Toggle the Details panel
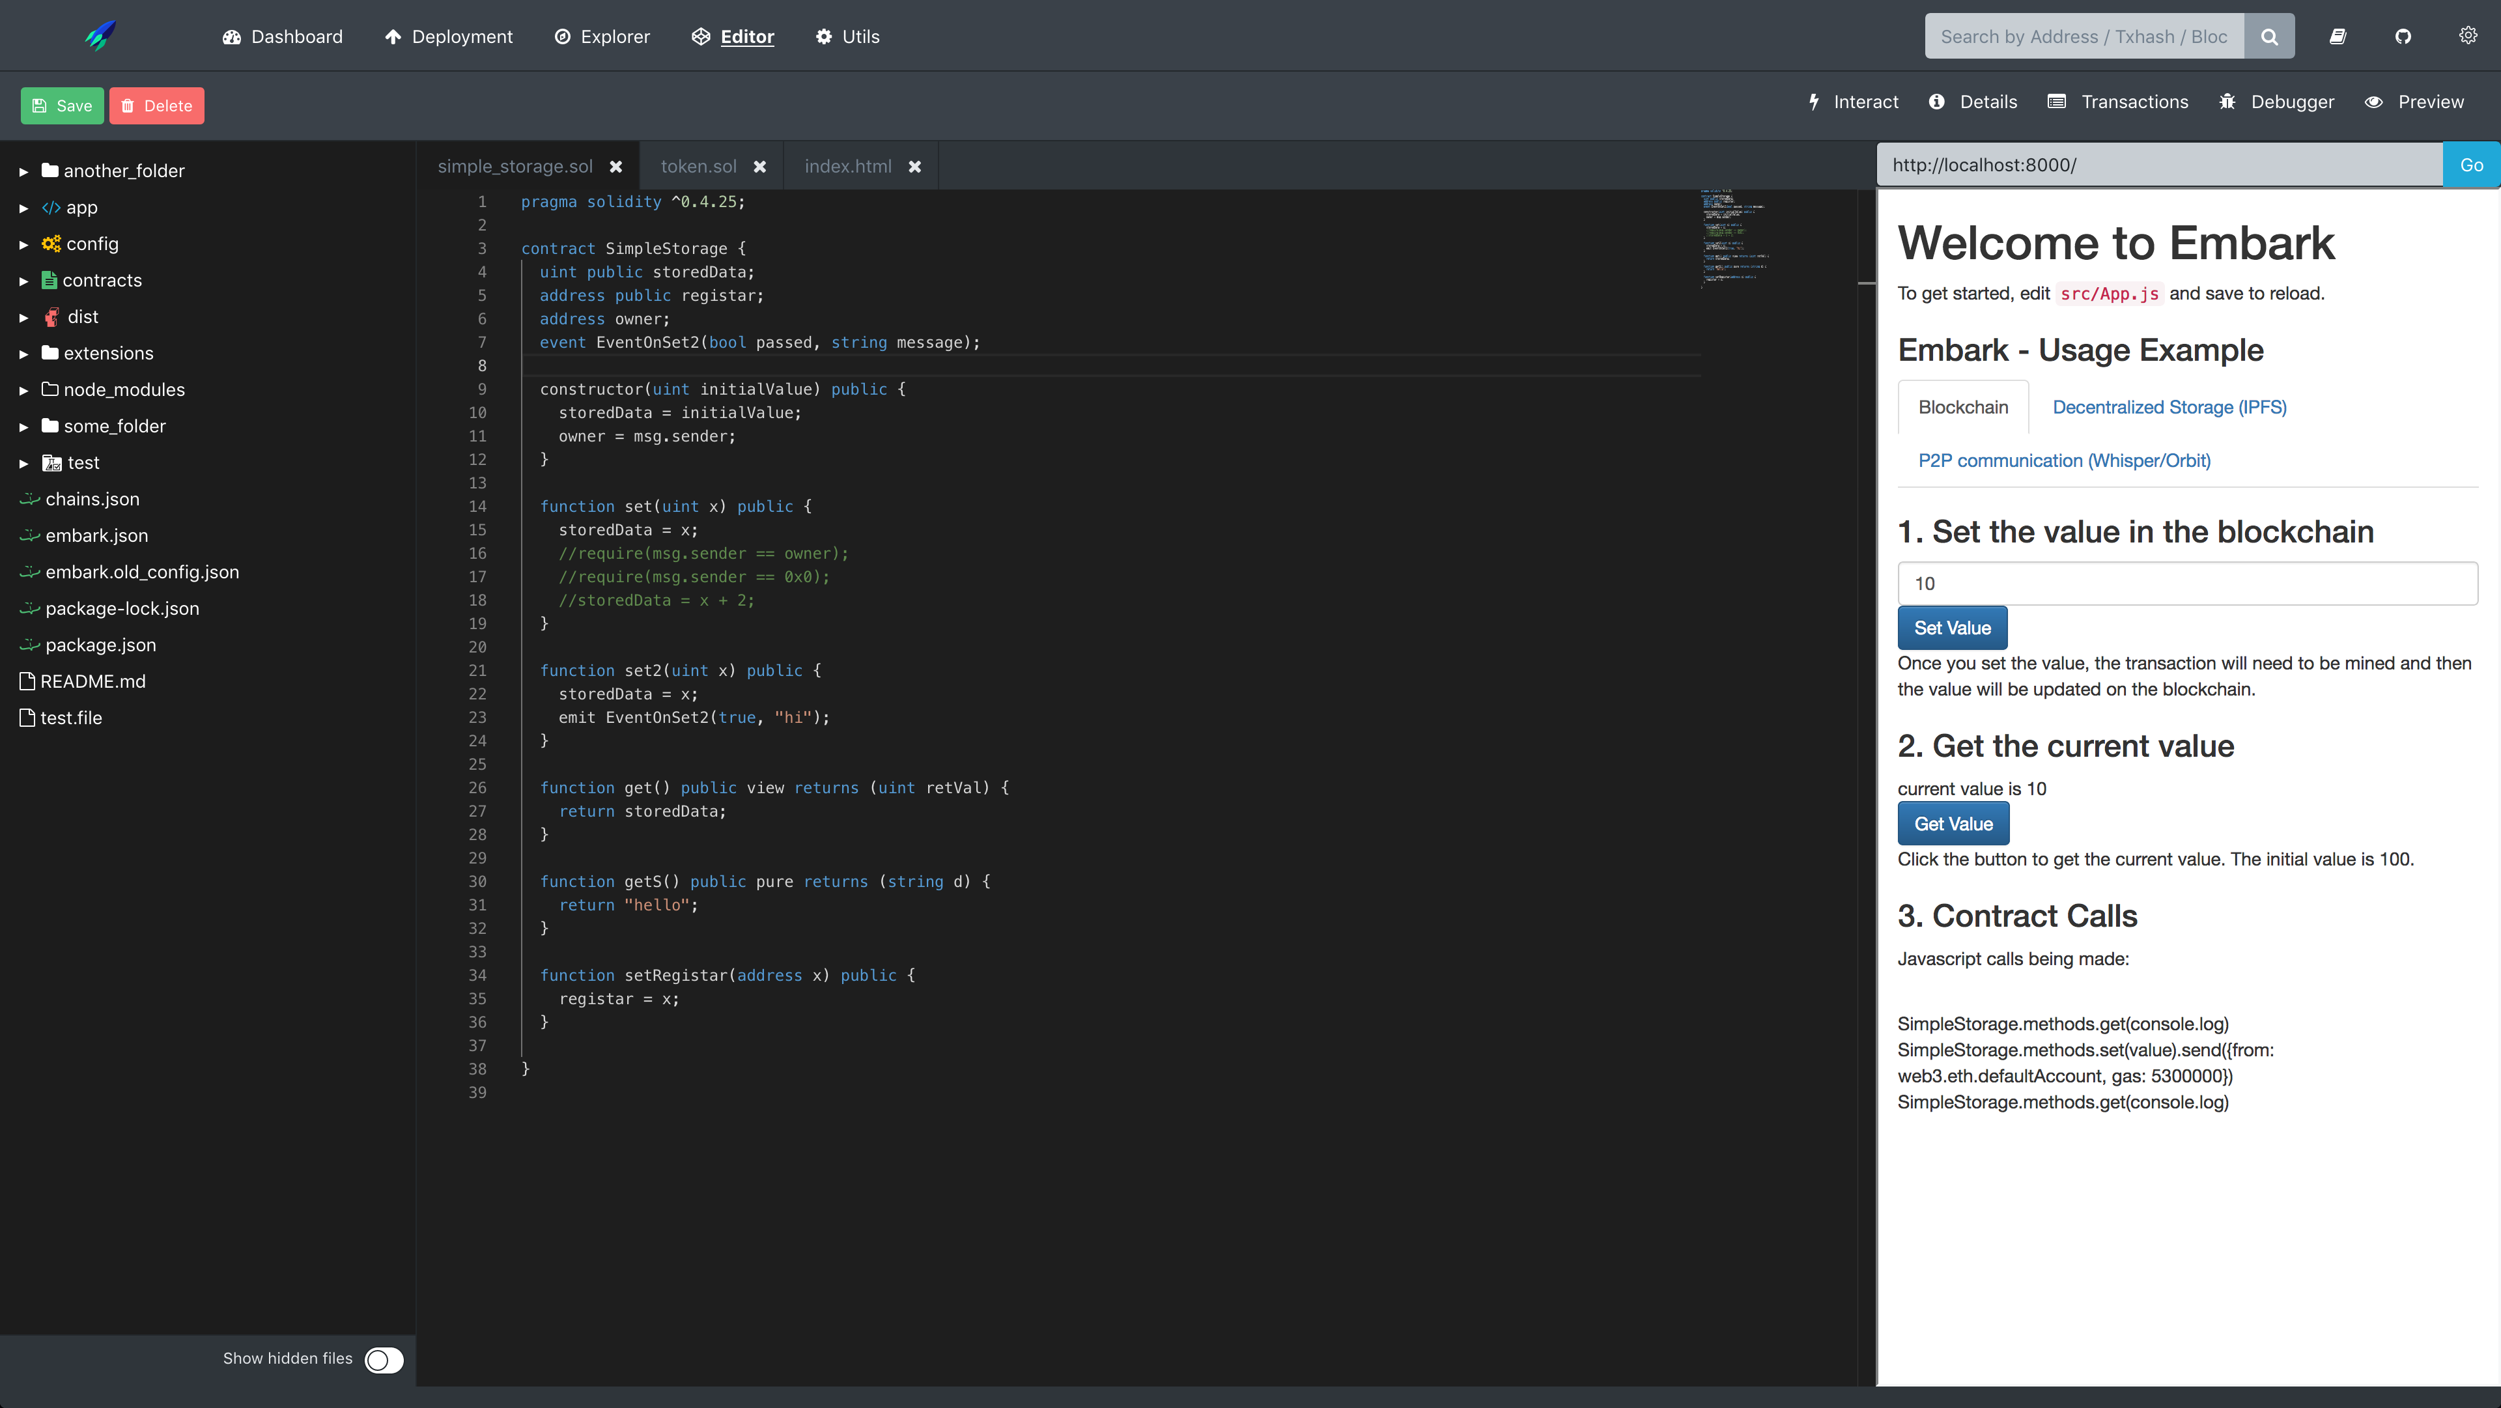 [x=1973, y=102]
